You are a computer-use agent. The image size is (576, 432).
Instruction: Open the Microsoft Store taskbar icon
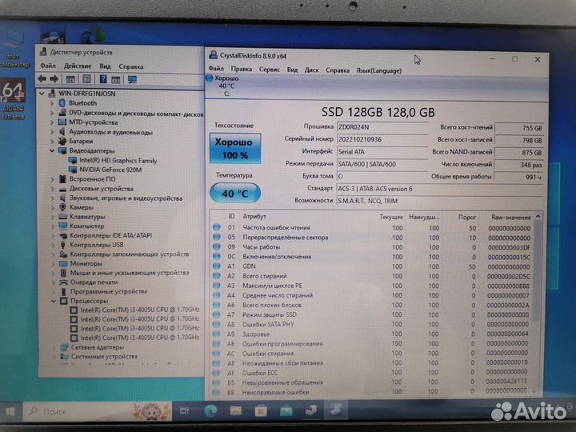click(x=261, y=410)
